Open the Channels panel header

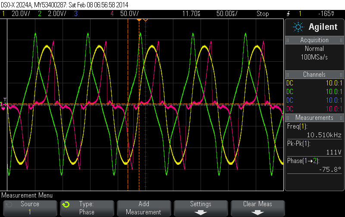tap(314, 75)
